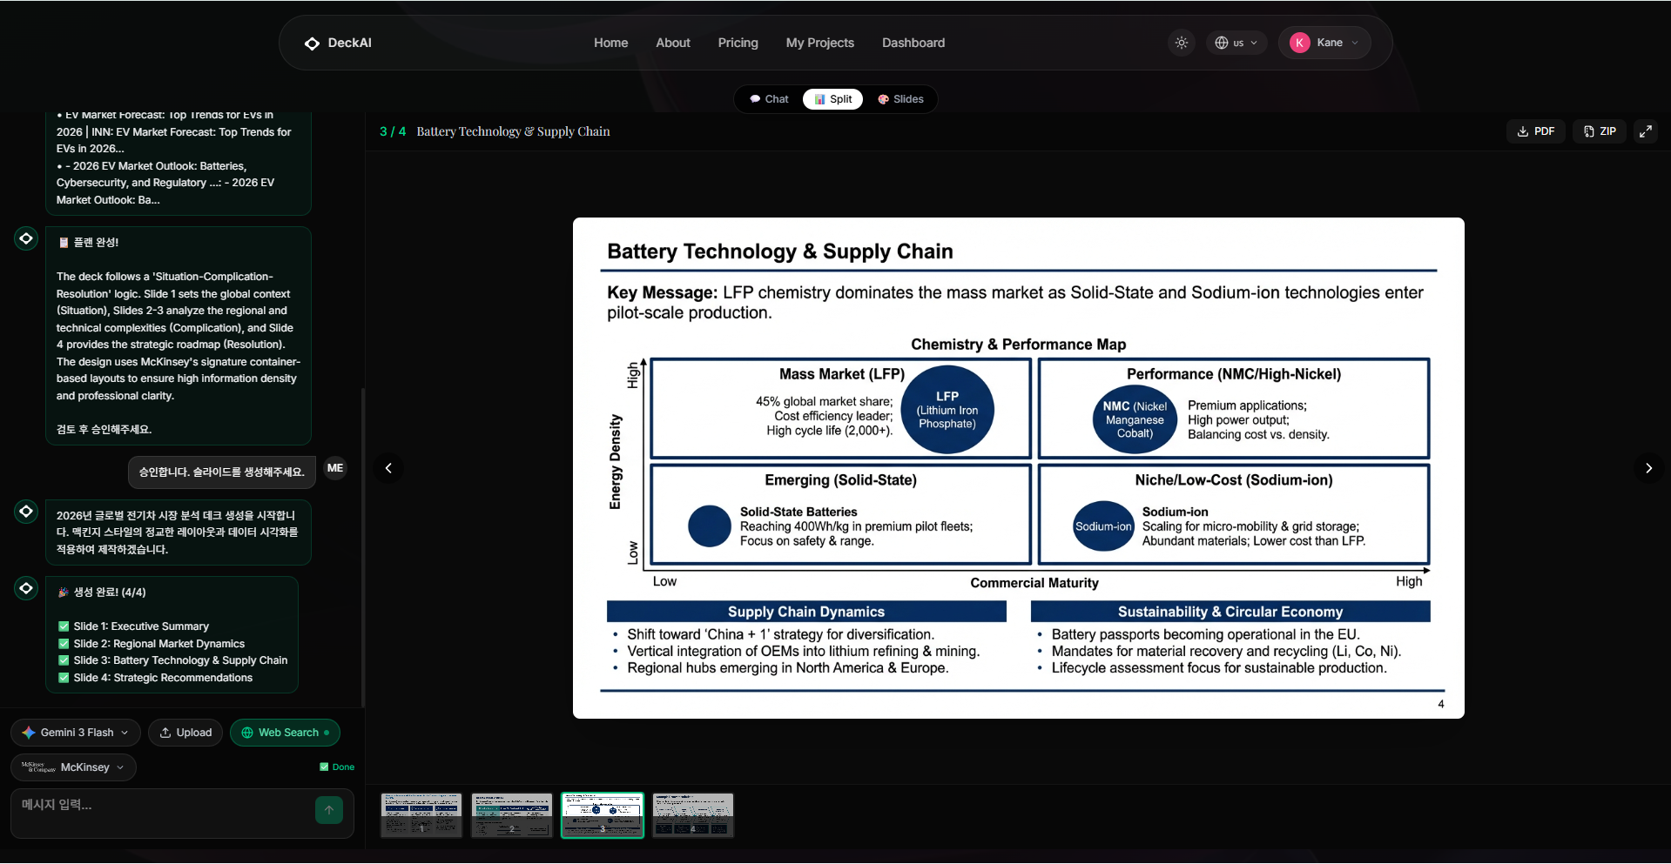
Task: Expand slide viewer to fullscreen
Action: pos(1646,131)
